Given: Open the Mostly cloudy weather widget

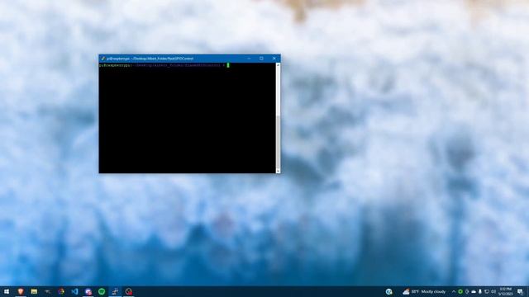Looking at the screenshot, I should (424, 291).
